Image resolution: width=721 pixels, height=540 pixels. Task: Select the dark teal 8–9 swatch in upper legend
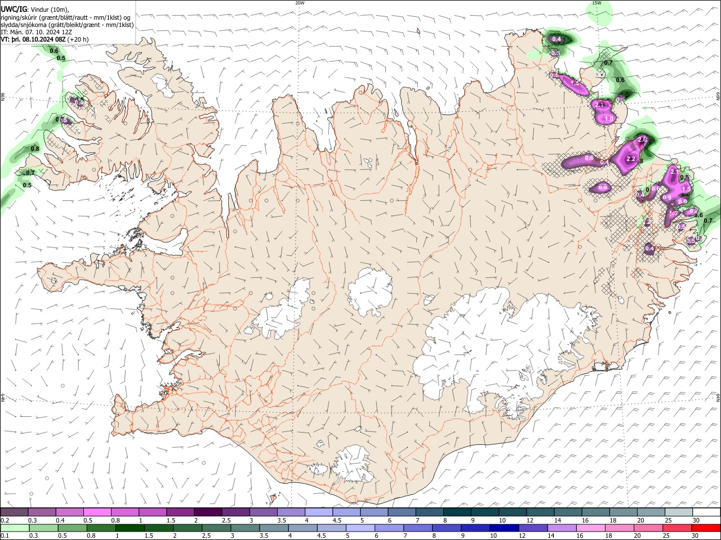[457, 512]
